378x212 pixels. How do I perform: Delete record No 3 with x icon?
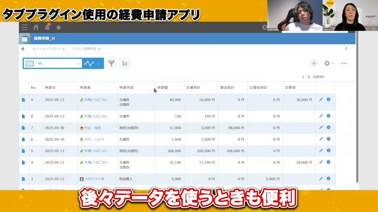click(x=328, y=178)
